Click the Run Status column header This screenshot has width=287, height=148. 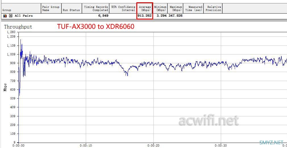point(72,8)
